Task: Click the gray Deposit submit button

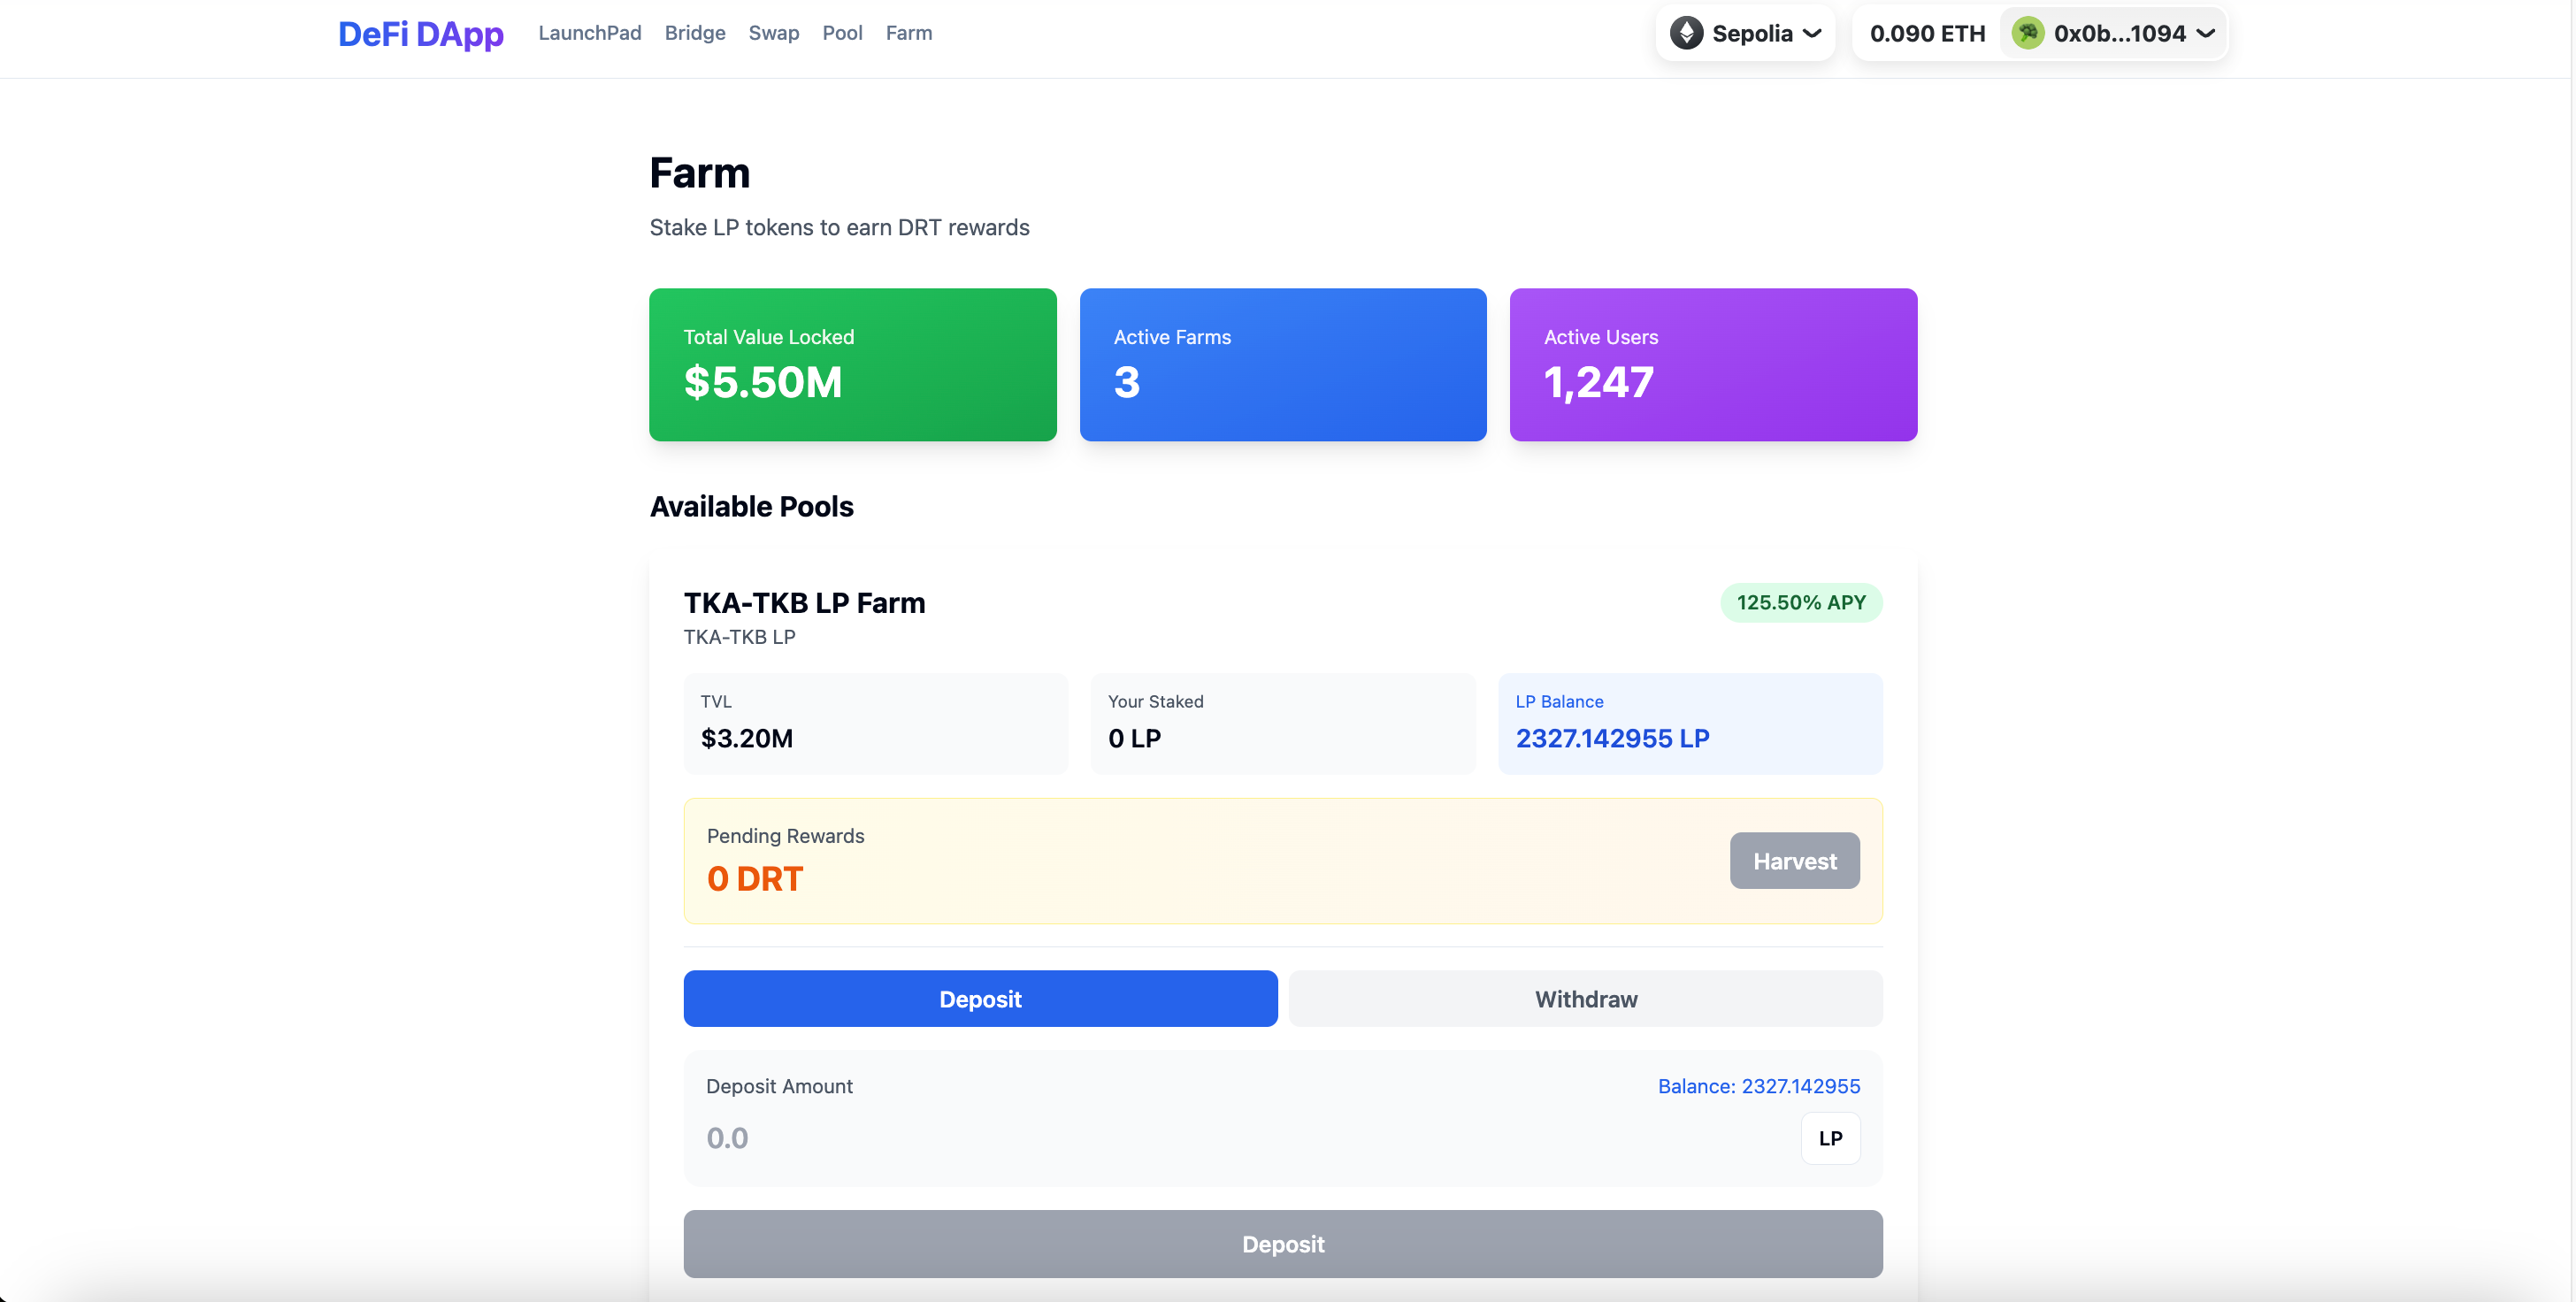Action: coord(1282,1243)
